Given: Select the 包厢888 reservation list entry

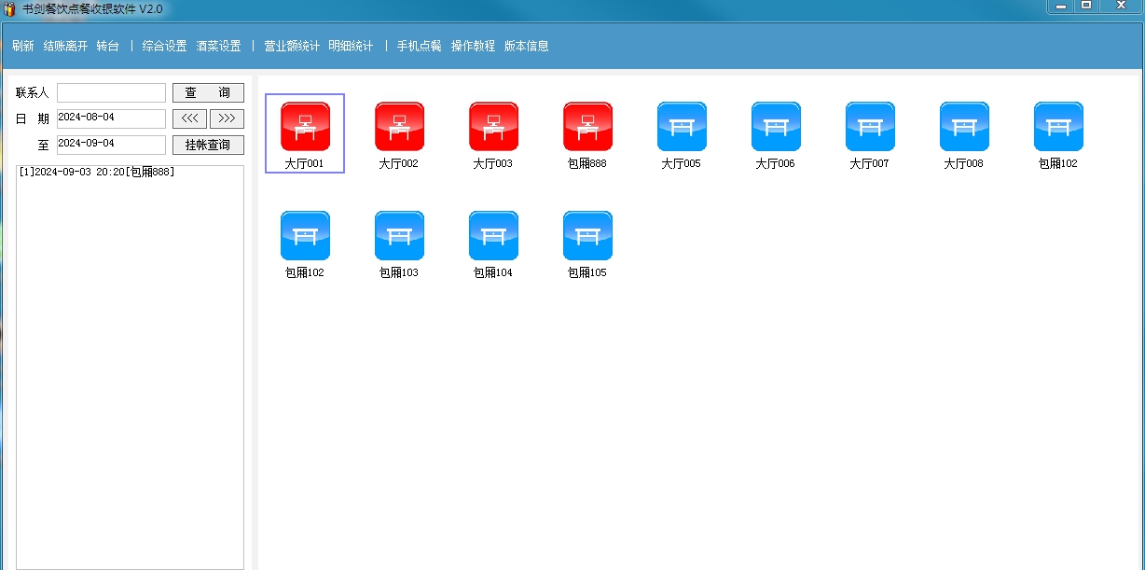Looking at the screenshot, I should 97,173.
